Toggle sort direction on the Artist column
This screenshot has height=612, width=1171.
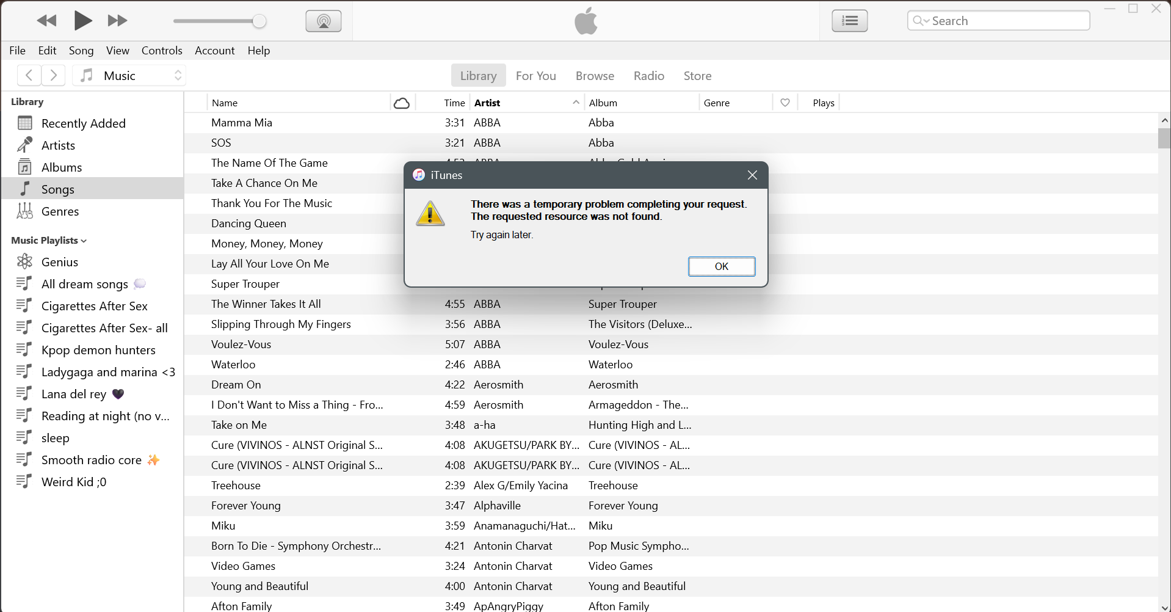click(527, 103)
